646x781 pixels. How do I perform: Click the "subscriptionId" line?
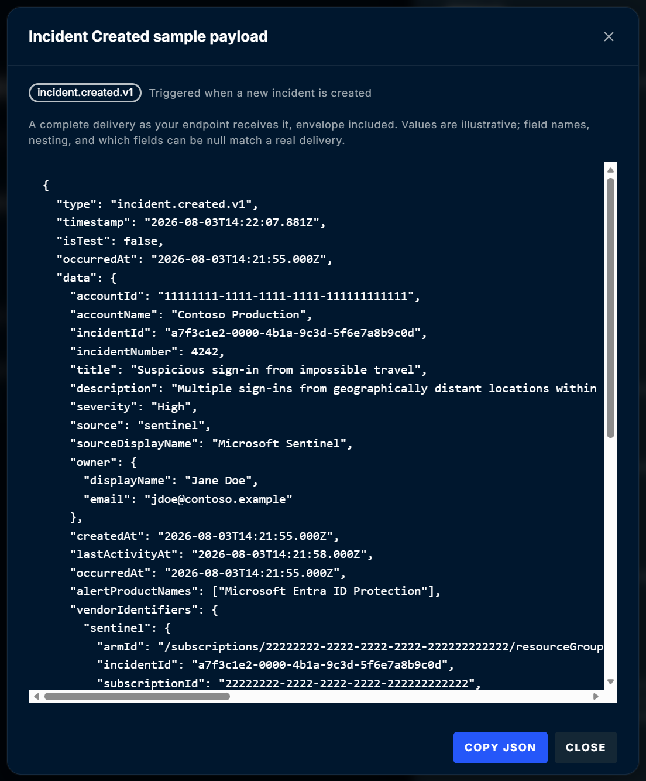click(289, 683)
